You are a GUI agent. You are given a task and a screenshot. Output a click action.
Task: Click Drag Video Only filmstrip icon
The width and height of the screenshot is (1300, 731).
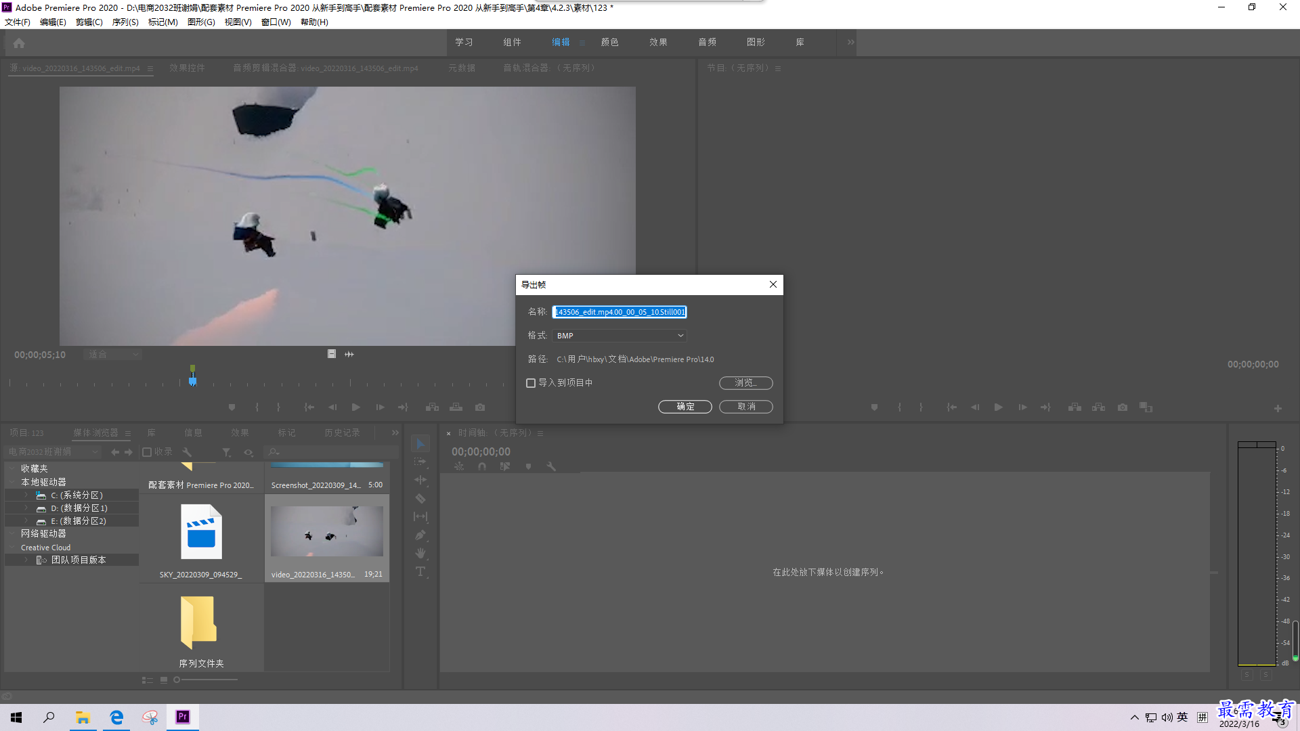332,354
